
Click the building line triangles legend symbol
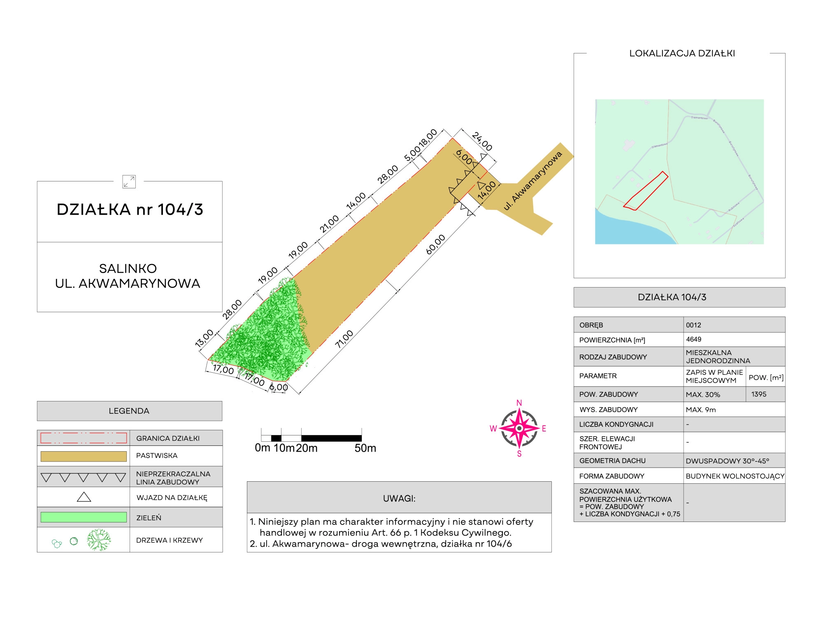pos(84,477)
